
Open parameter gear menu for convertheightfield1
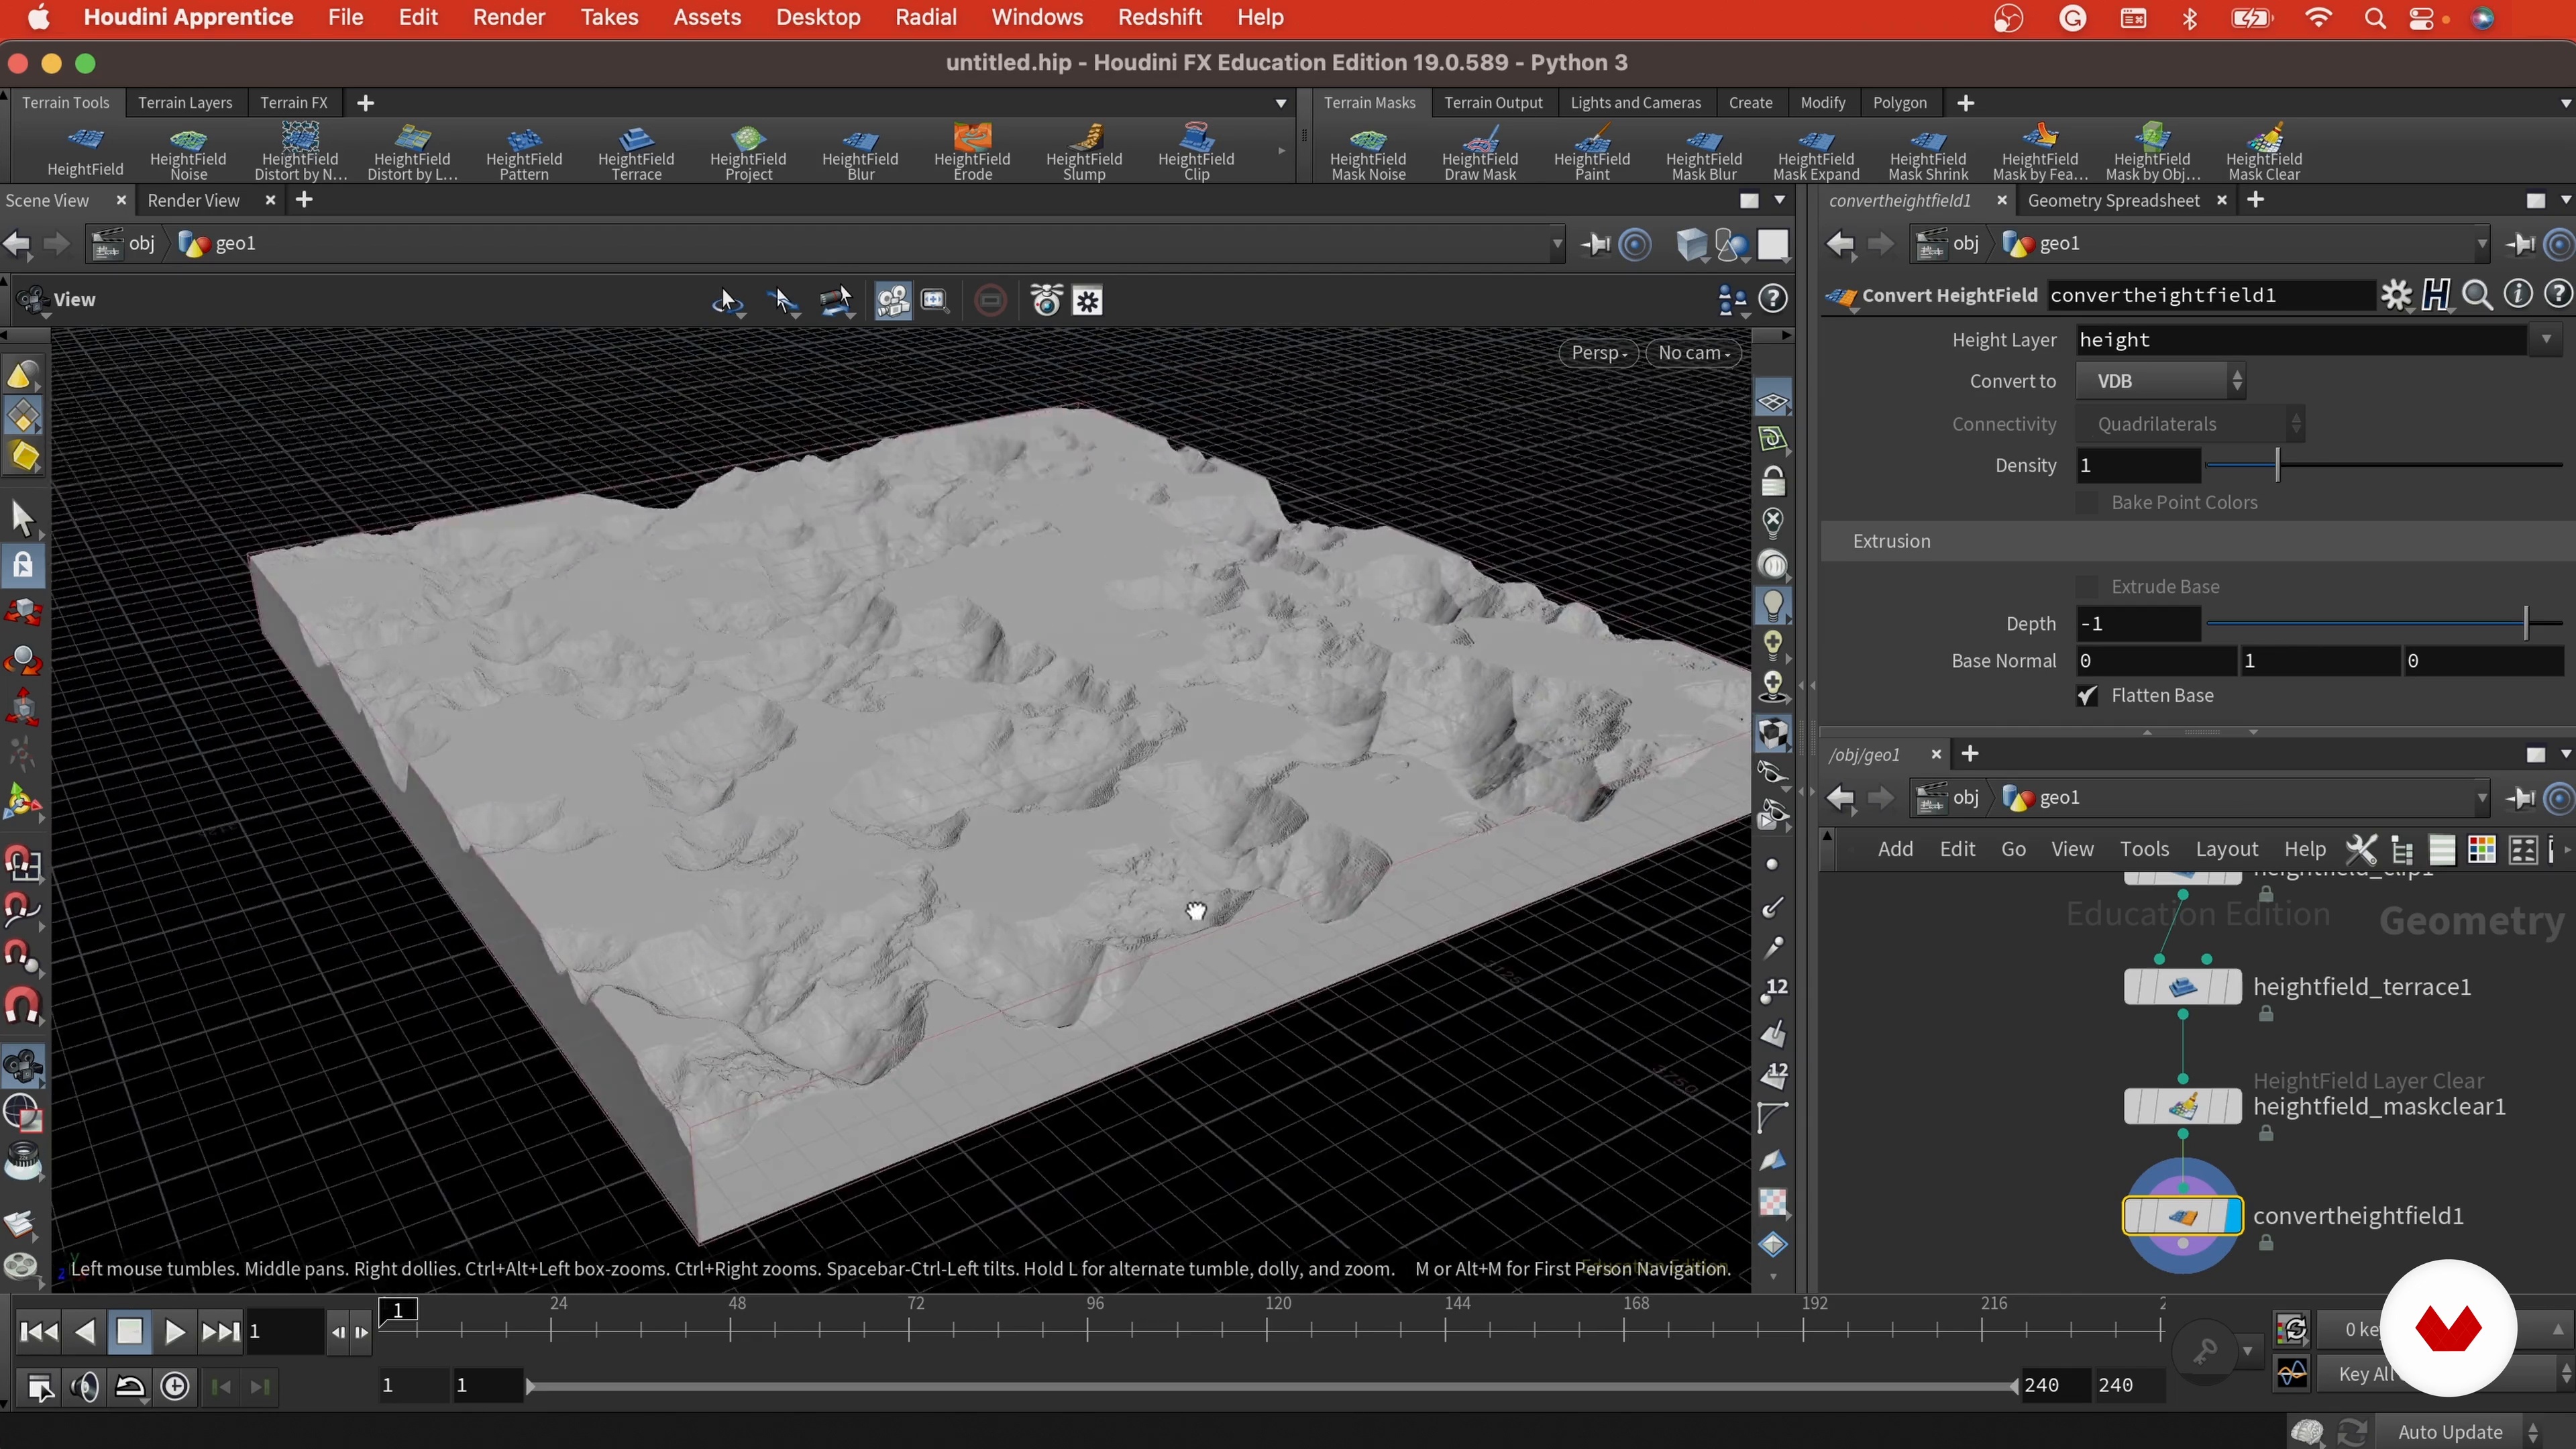2396,295
